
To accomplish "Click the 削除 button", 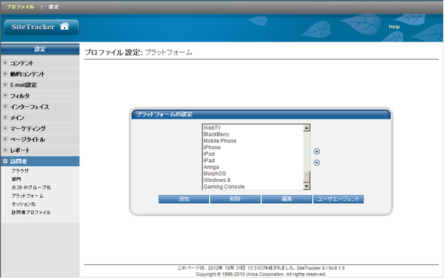I will (235, 199).
